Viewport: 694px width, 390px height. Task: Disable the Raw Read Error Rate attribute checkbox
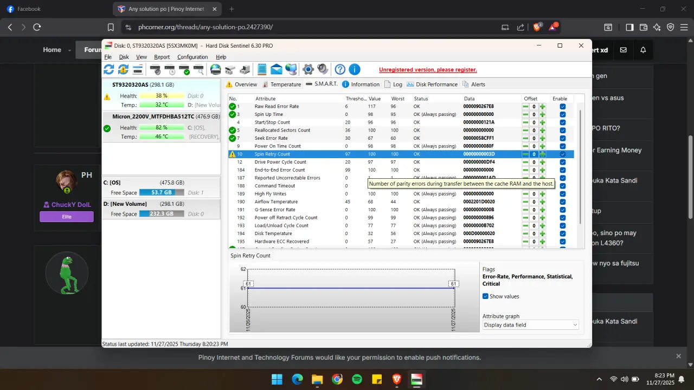[x=563, y=107]
